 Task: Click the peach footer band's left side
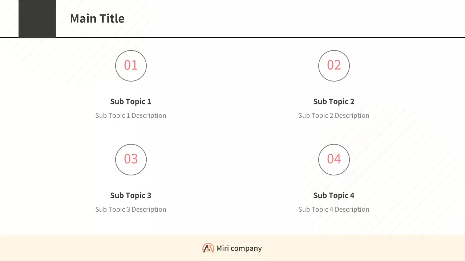click(x=73, y=248)
